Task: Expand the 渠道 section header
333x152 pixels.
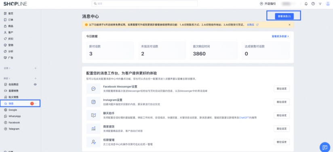Action: point(7,79)
